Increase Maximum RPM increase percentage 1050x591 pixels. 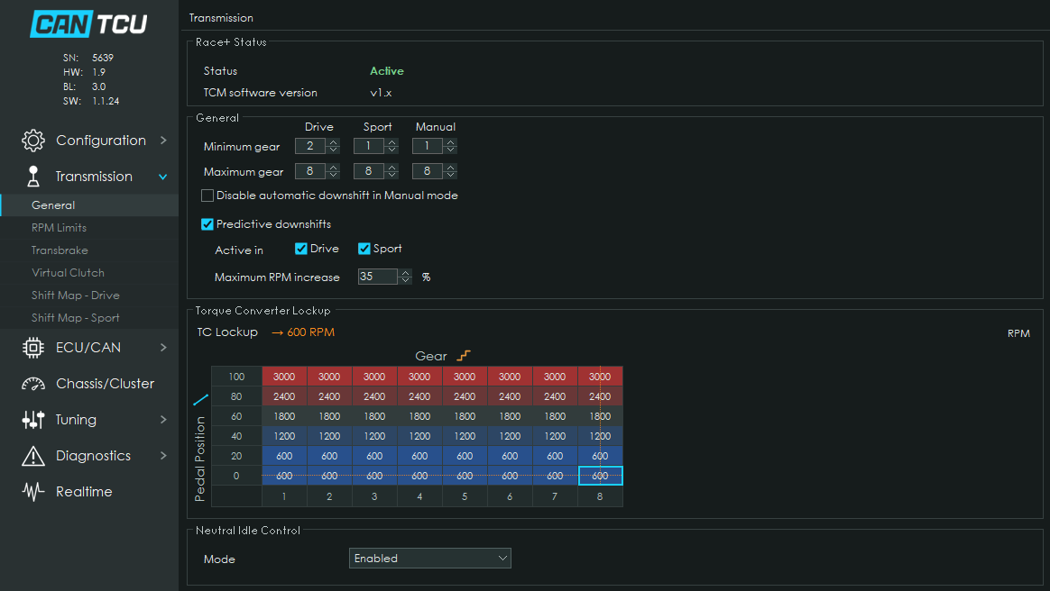405,273
